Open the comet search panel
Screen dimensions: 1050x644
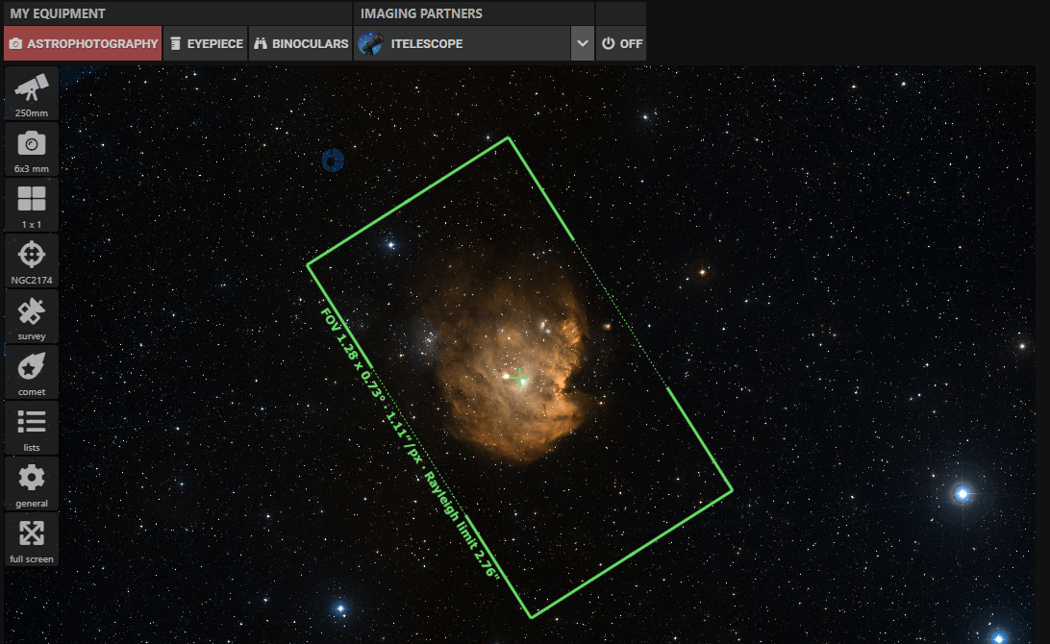click(32, 373)
